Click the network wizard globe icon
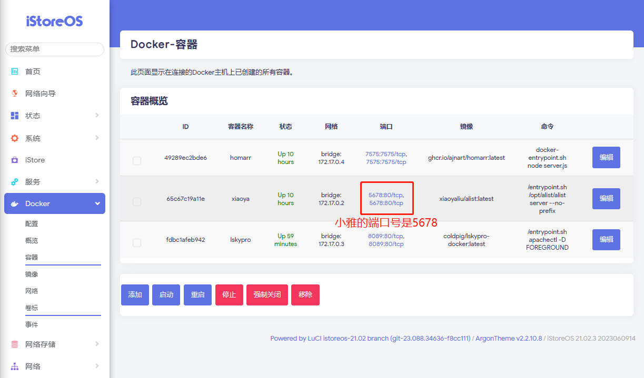Screen dimensions: 644x378 [15, 94]
